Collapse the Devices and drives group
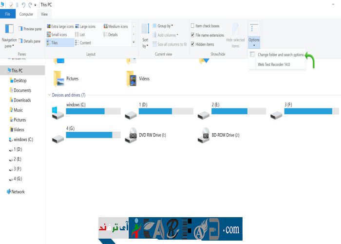This screenshot has height=244, width=341. coord(49,95)
